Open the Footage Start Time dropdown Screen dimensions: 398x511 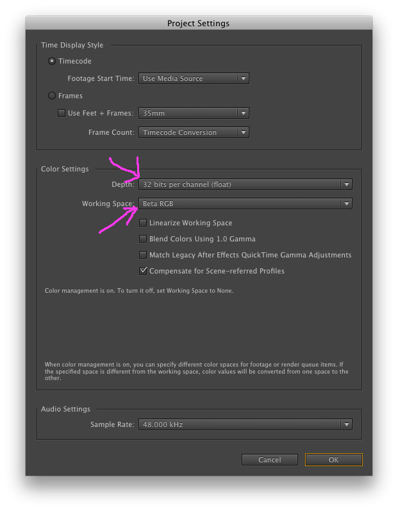click(194, 78)
